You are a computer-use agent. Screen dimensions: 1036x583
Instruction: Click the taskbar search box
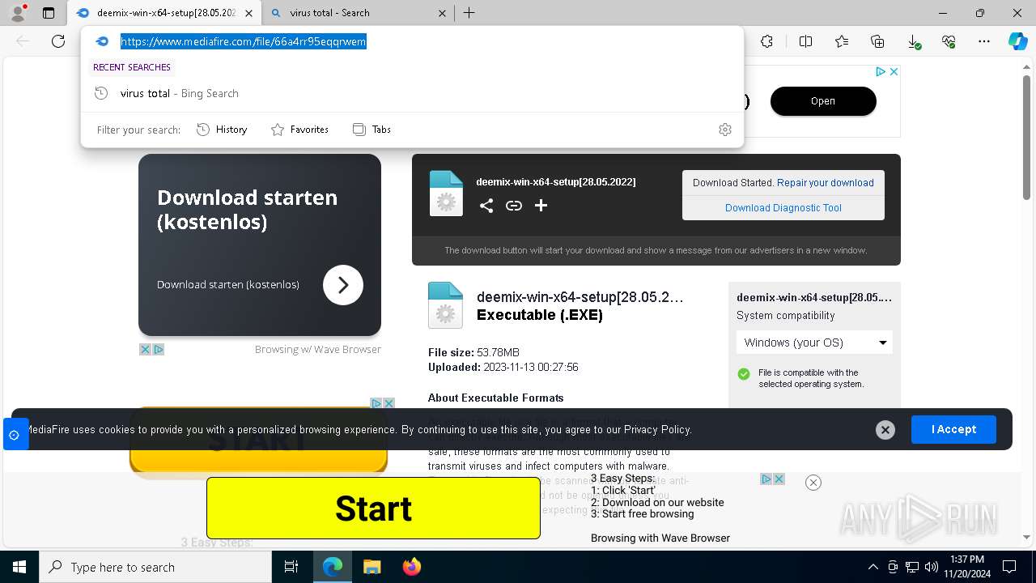click(x=155, y=567)
